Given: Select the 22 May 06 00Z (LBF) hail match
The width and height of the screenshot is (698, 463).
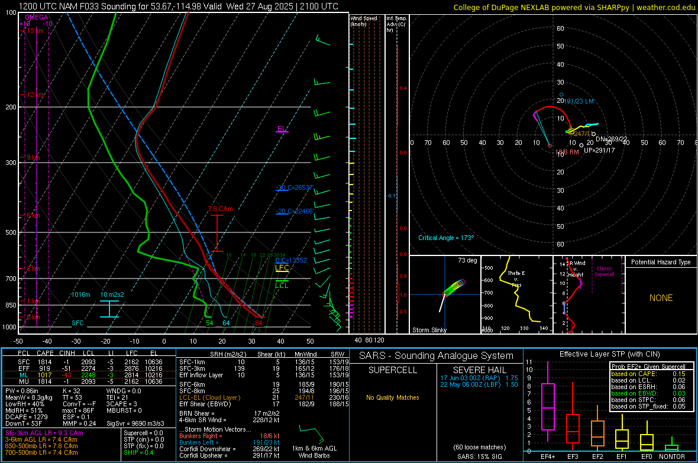Looking at the screenshot, I should click(x=479, y=384).
